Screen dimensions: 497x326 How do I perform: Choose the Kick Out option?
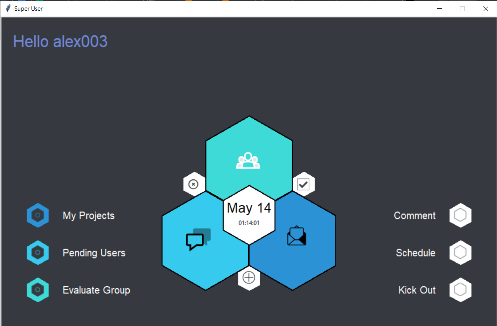[x=417, y=290]
